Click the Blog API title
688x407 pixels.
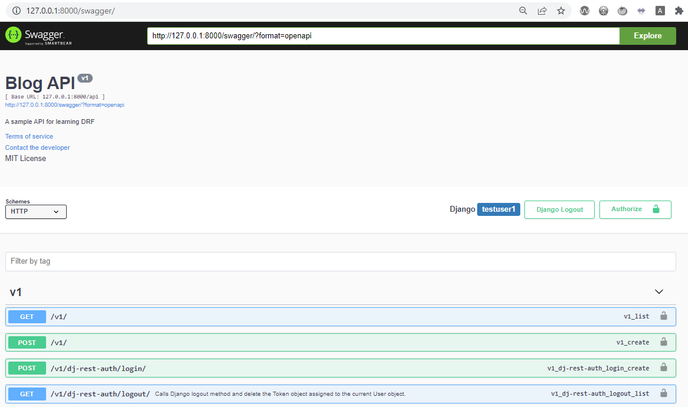point(40,83)
